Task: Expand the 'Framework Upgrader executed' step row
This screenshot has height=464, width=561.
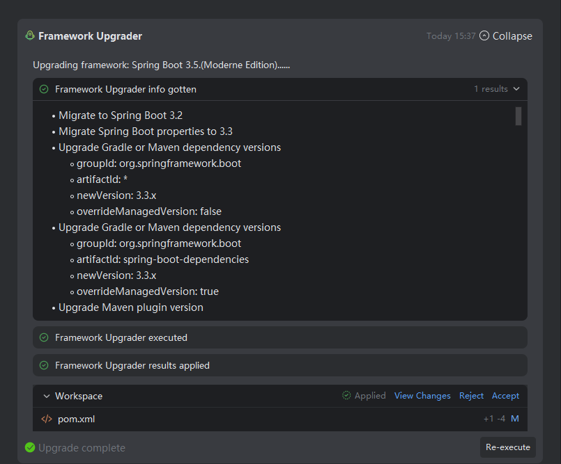Action: point(279,337)
